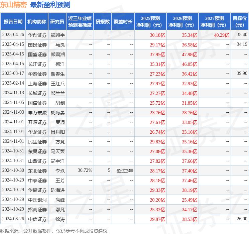
Task: Click the 中国银河 institution cell
Action: 37,200
